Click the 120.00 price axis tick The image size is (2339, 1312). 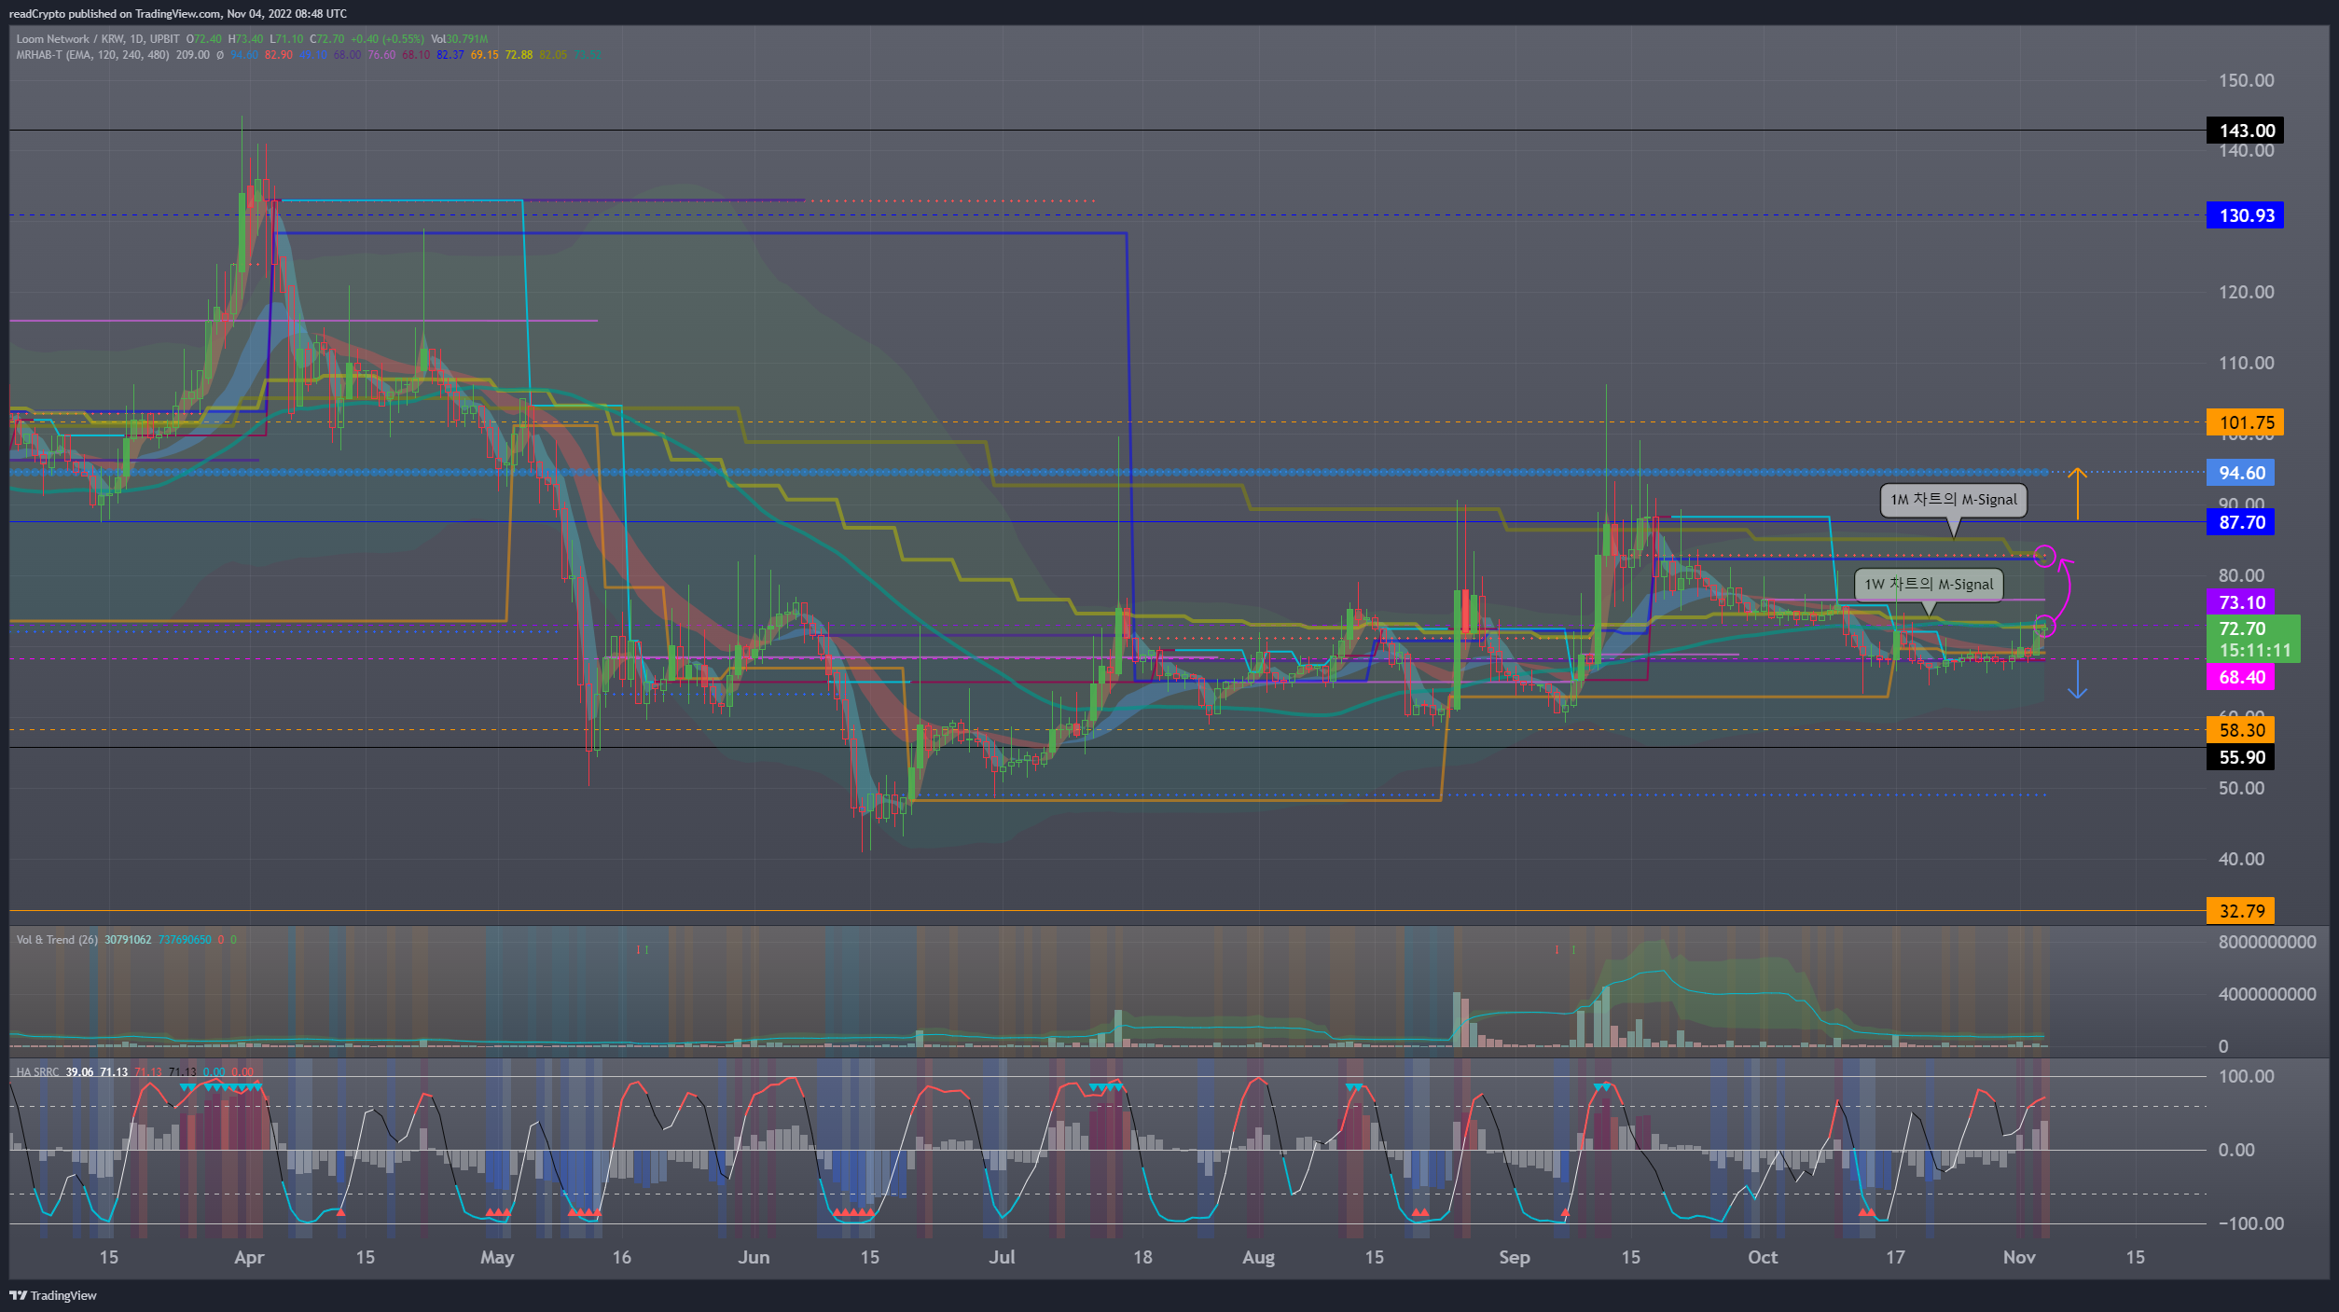(2246, 292)
